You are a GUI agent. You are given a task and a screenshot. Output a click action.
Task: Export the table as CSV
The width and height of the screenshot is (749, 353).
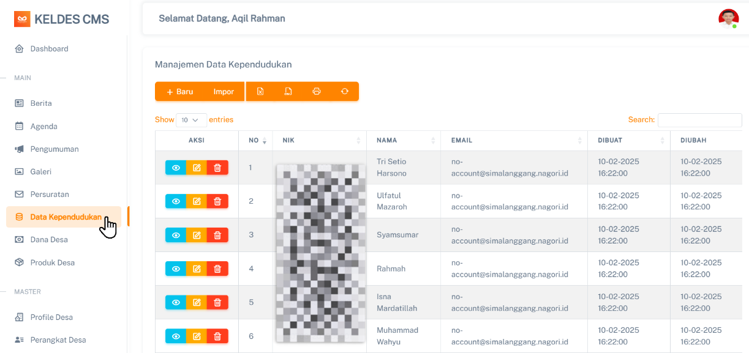pos(288,92)
